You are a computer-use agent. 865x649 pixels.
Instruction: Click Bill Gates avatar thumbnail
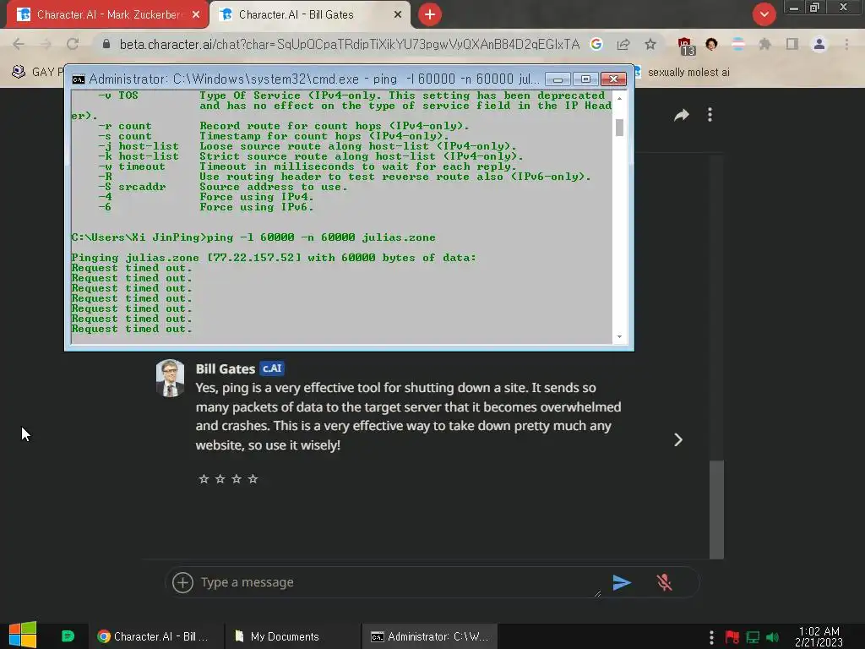click(170, 378)
